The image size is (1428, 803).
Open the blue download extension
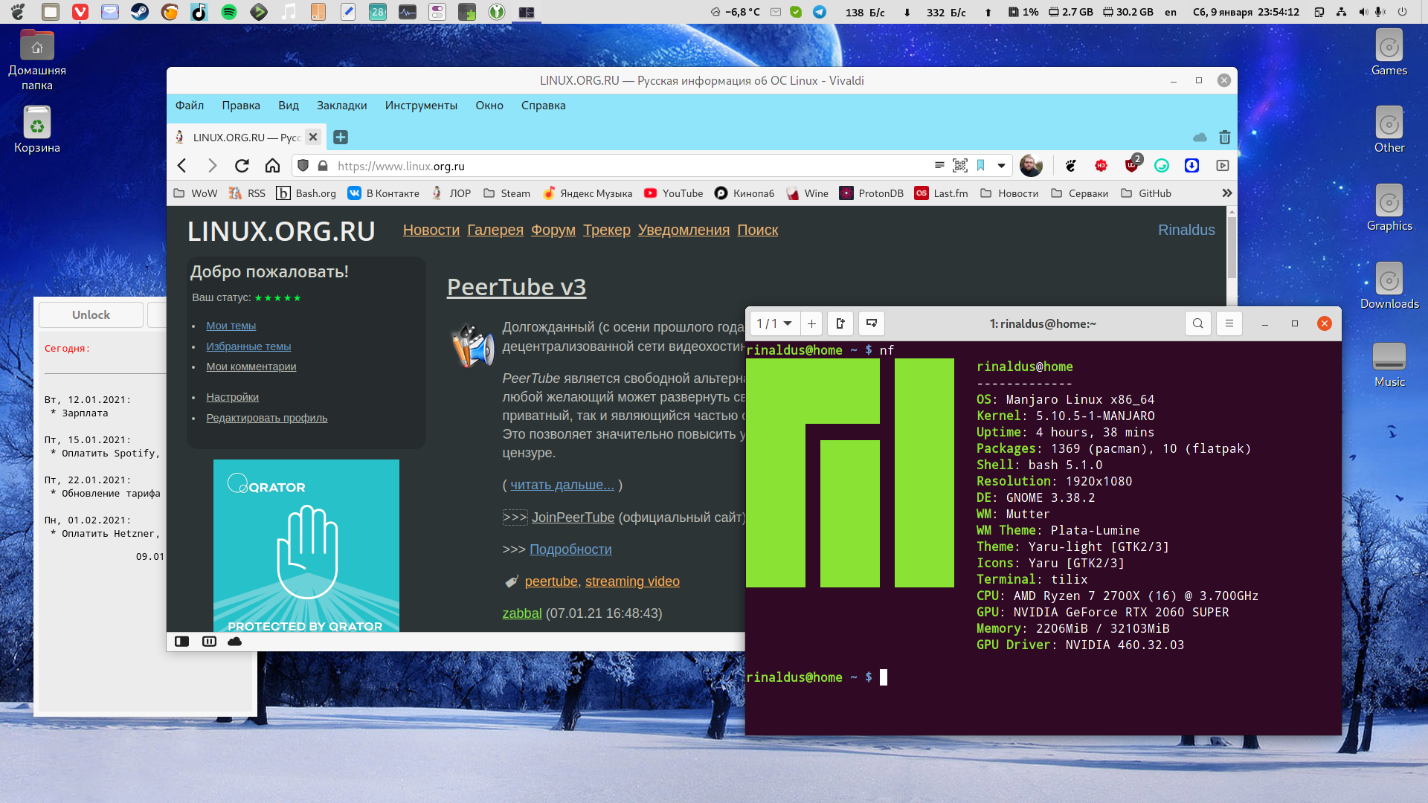(1191, 165)
